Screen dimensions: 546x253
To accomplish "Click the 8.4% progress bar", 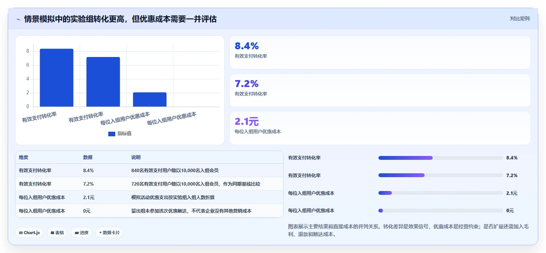I will [441, 158].
